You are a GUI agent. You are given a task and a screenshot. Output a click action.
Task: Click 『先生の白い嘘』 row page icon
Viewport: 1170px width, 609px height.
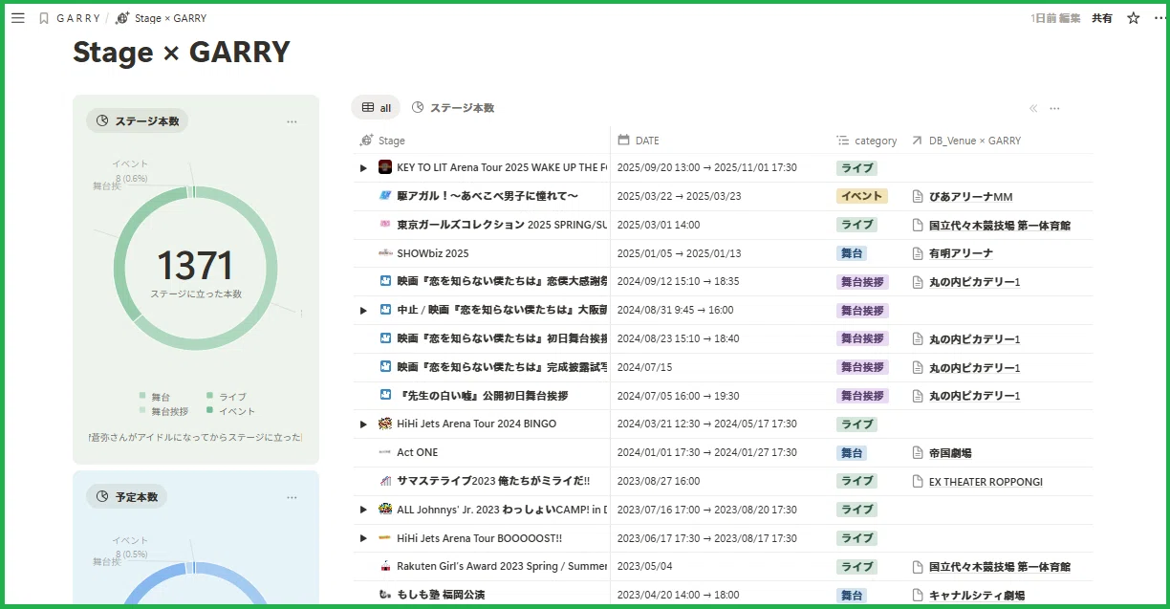[385, 395]
